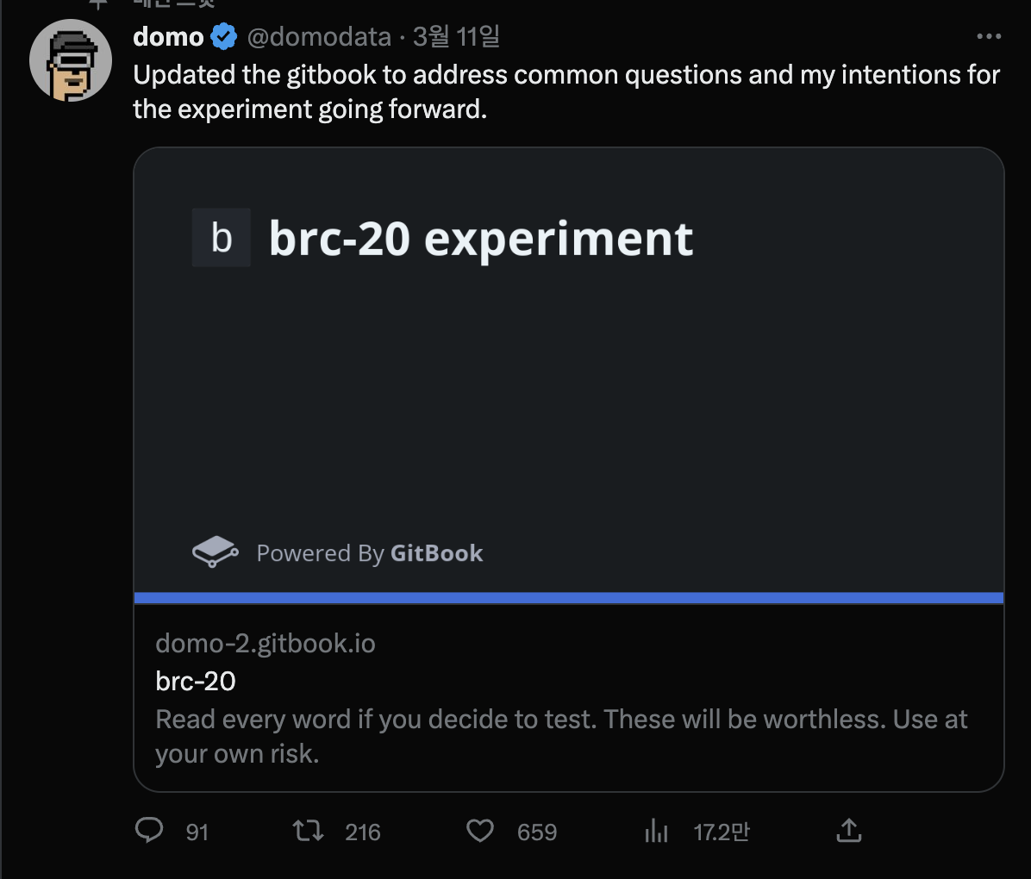
Task: Click the domo-2.gitbook.io domain text
Action: coord(266,644)
